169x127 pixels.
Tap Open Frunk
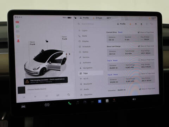click(32, 43)
